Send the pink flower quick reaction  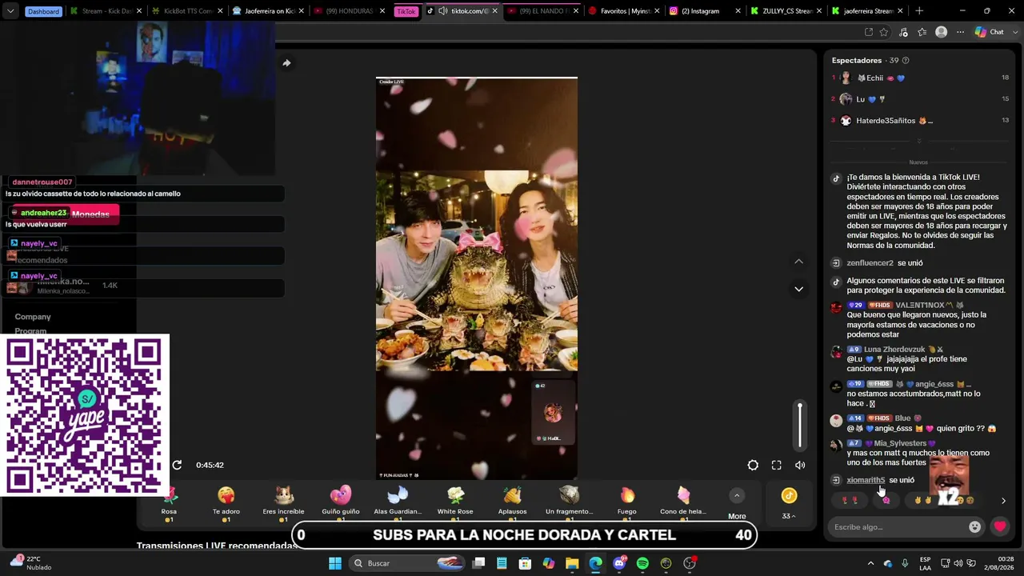pos(886,501)
